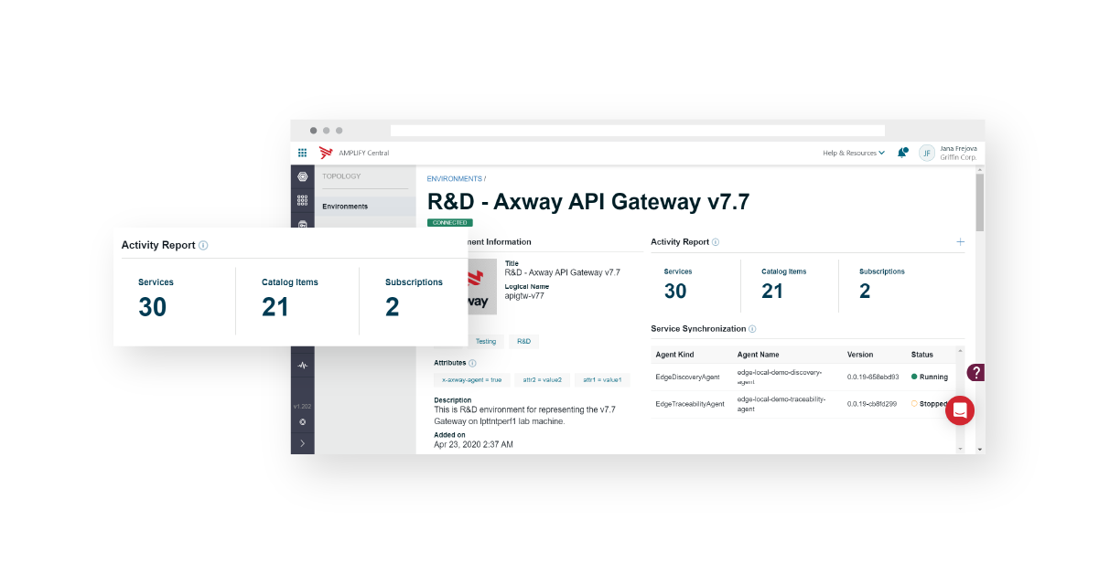Go to the ENVIRONMENTS breadcrumb link
The width and height of the screenshot is (1099, 574).
pyautogui.click(x=455, y=179)
